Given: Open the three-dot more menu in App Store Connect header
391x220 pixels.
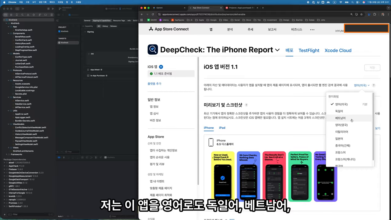Looking at the screenshot, I should click(312, 30).
